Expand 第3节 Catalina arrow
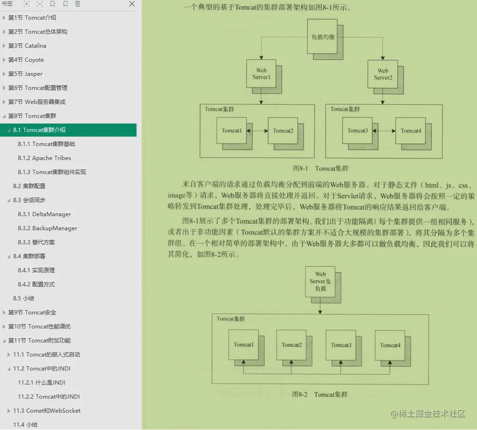This screenshot has width=477, height=430. (4, 46)
